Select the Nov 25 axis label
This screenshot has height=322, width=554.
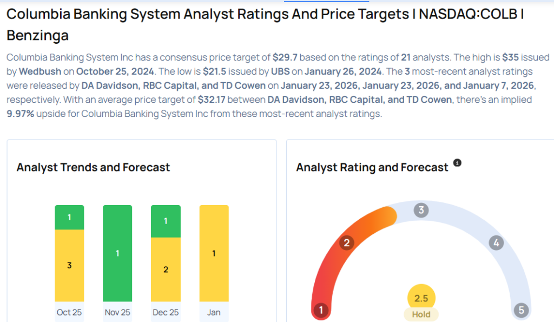click(117, 312)
